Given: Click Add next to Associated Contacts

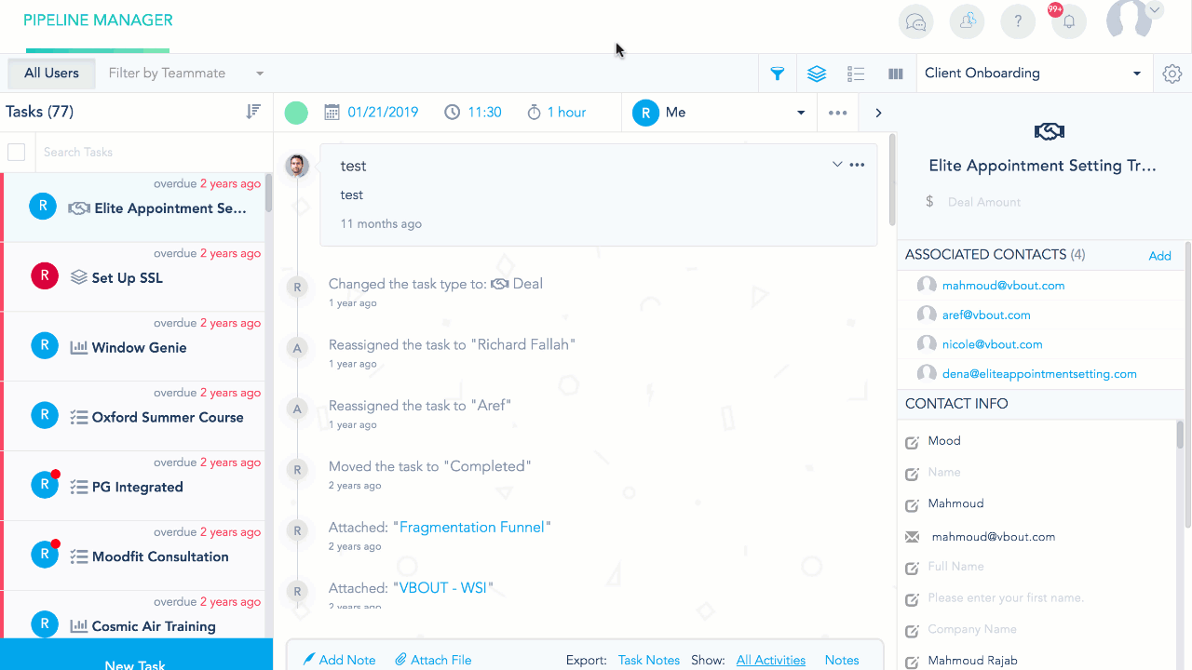Looking at the screenshot, I should [x=1159, y=256].
